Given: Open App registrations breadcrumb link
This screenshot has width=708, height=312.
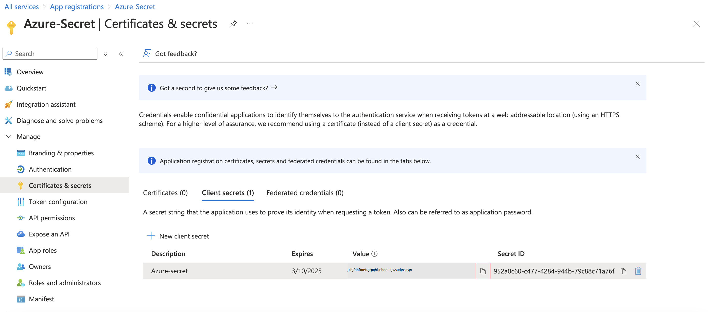Looking at the screenshot, I should 77,7.
